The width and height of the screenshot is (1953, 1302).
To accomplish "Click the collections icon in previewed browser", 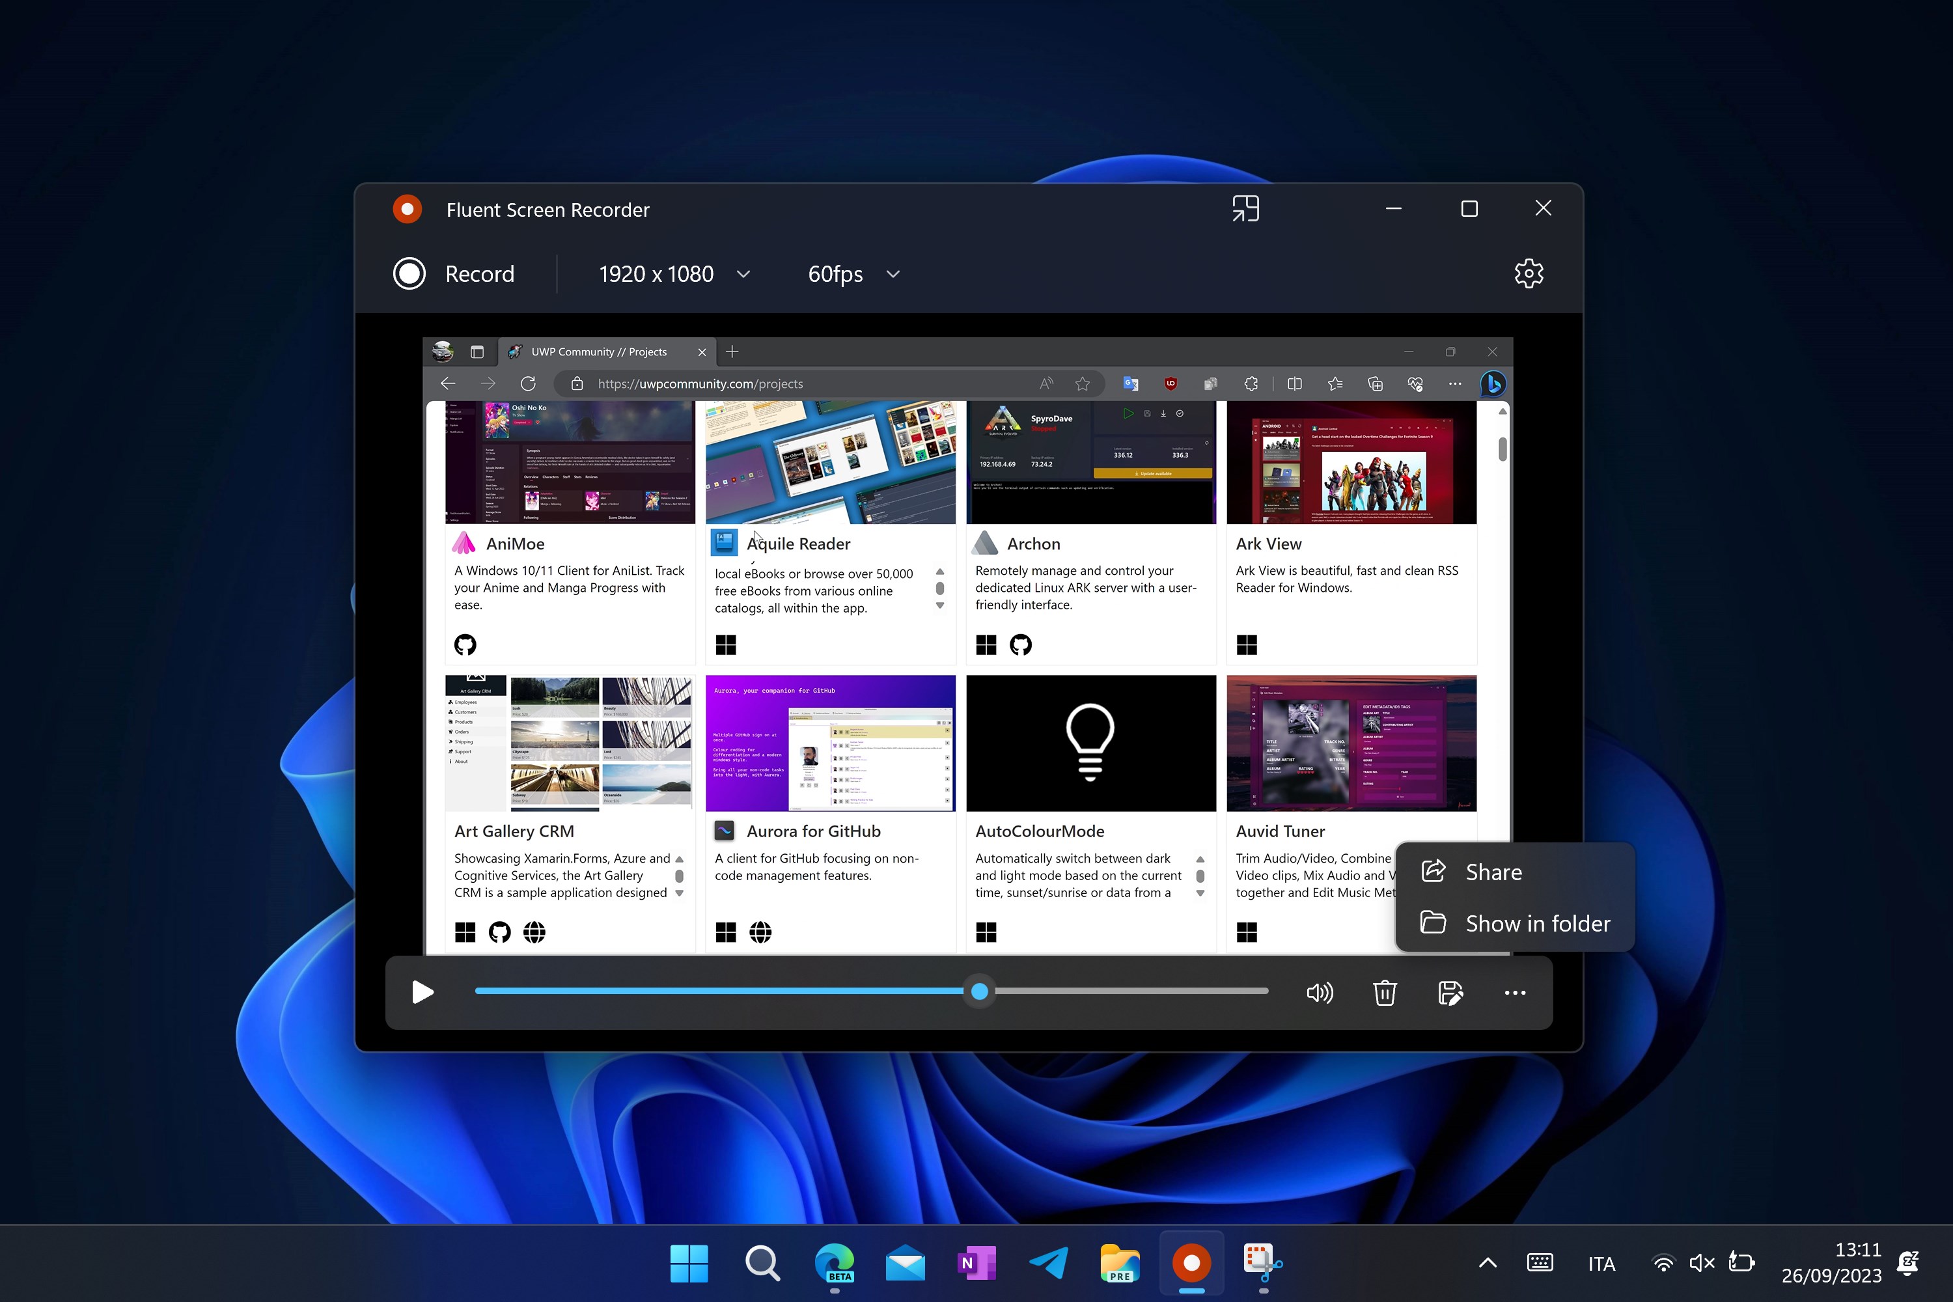I will (1375, 383).
